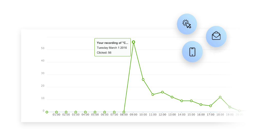Select the 18:00 secondary peak point
270x135 pixels.
coord(220,97)
